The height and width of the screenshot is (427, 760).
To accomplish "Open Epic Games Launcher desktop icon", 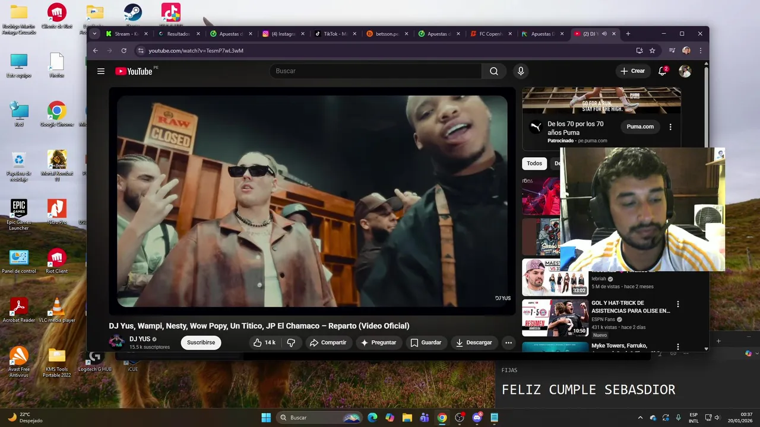I will (x=18, y=215).
